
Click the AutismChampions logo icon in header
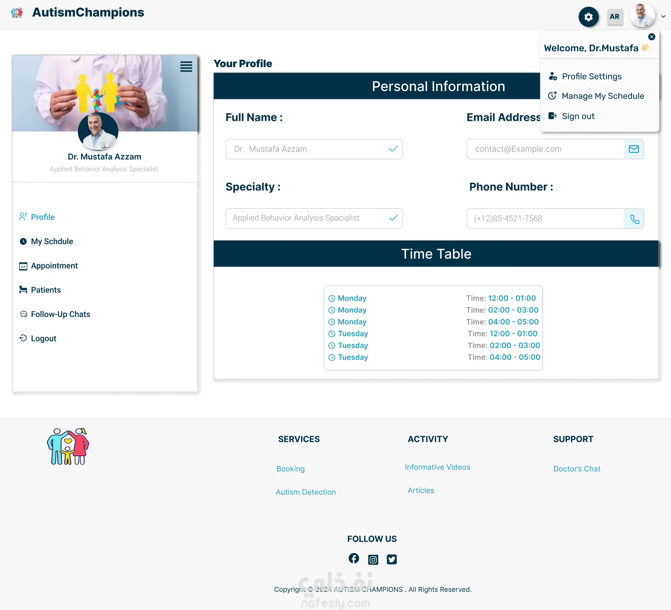(x=17, y=13)
